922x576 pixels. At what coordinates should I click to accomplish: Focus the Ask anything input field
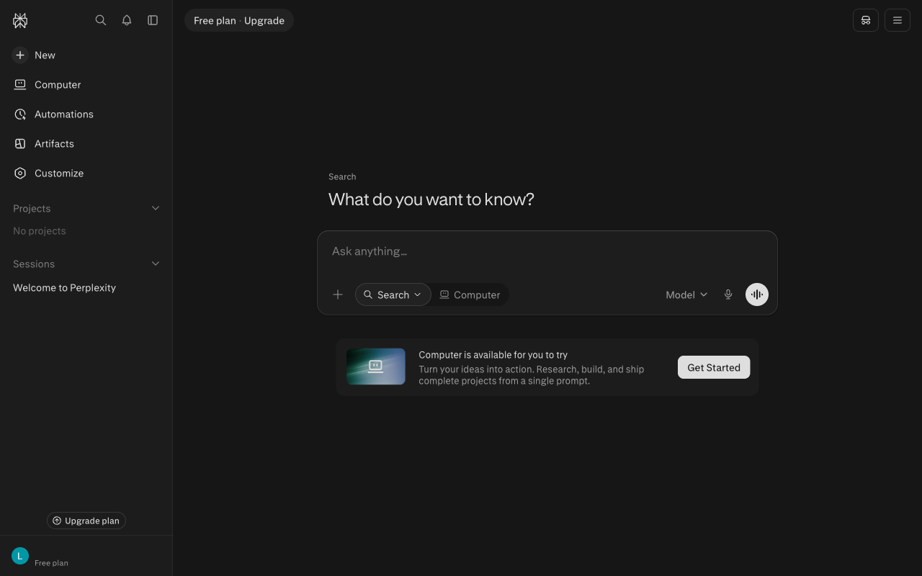pos(547,251)
